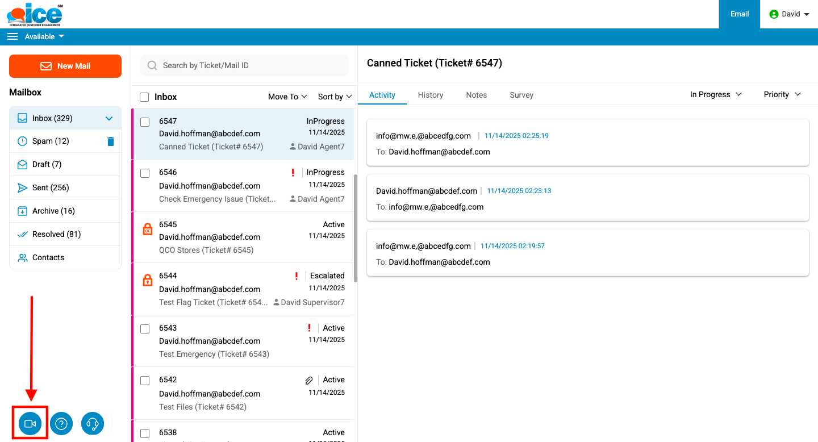Click the video camera icon button
This screenshot has height=442, width=818.
[x=30, y=423]
